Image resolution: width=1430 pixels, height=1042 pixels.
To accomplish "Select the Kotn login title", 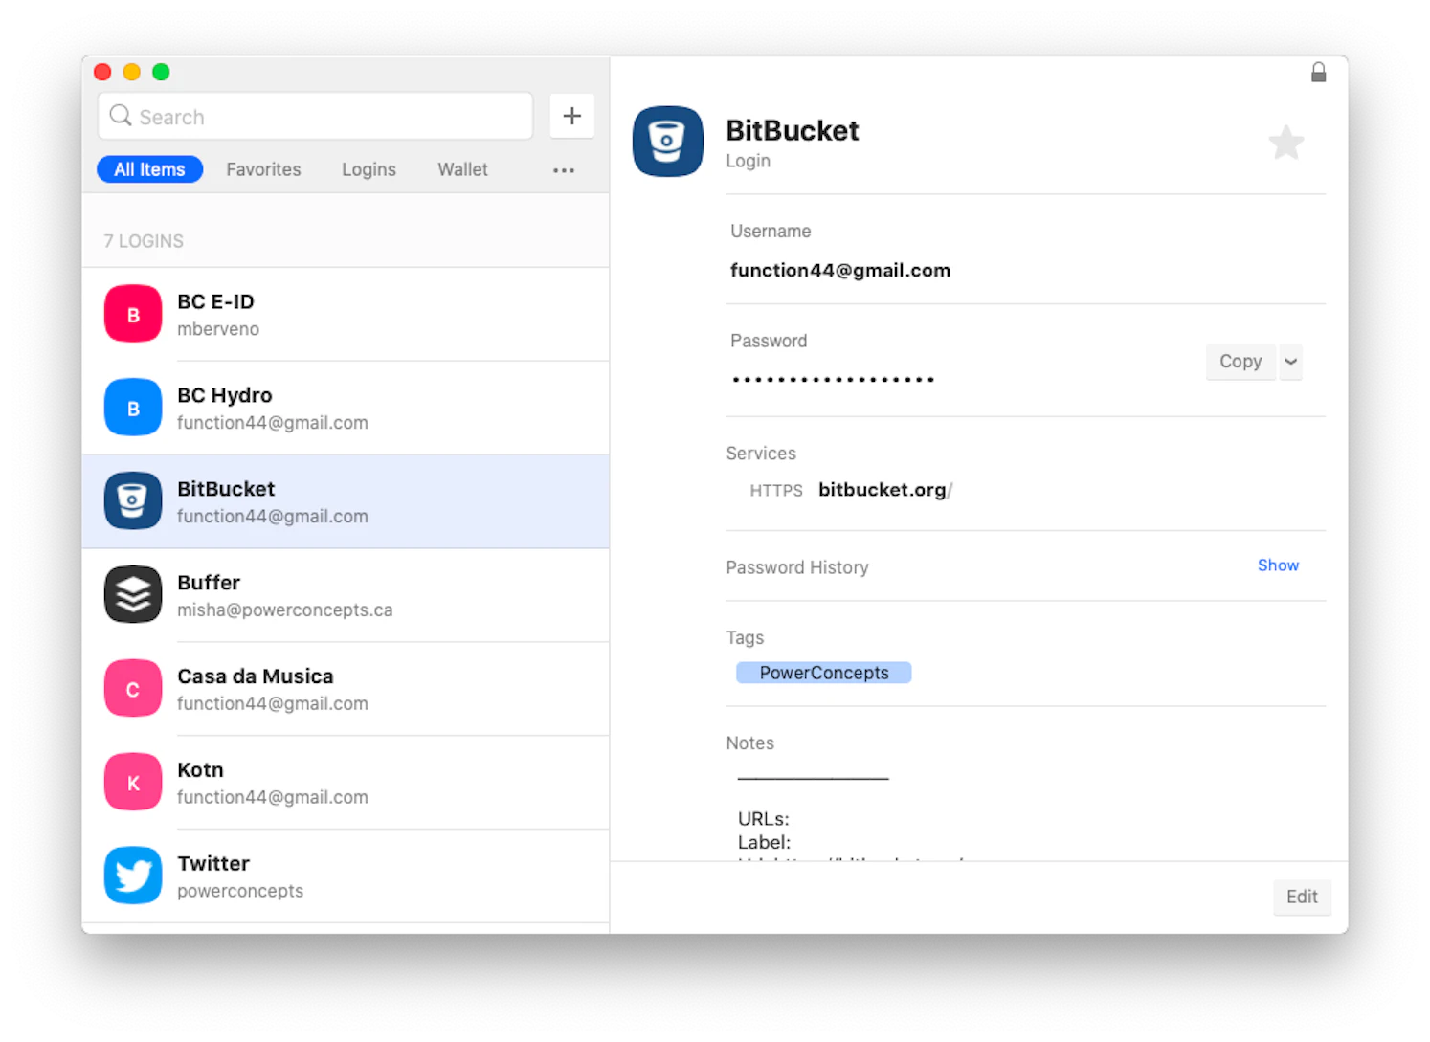I will (x=200, y=770).
